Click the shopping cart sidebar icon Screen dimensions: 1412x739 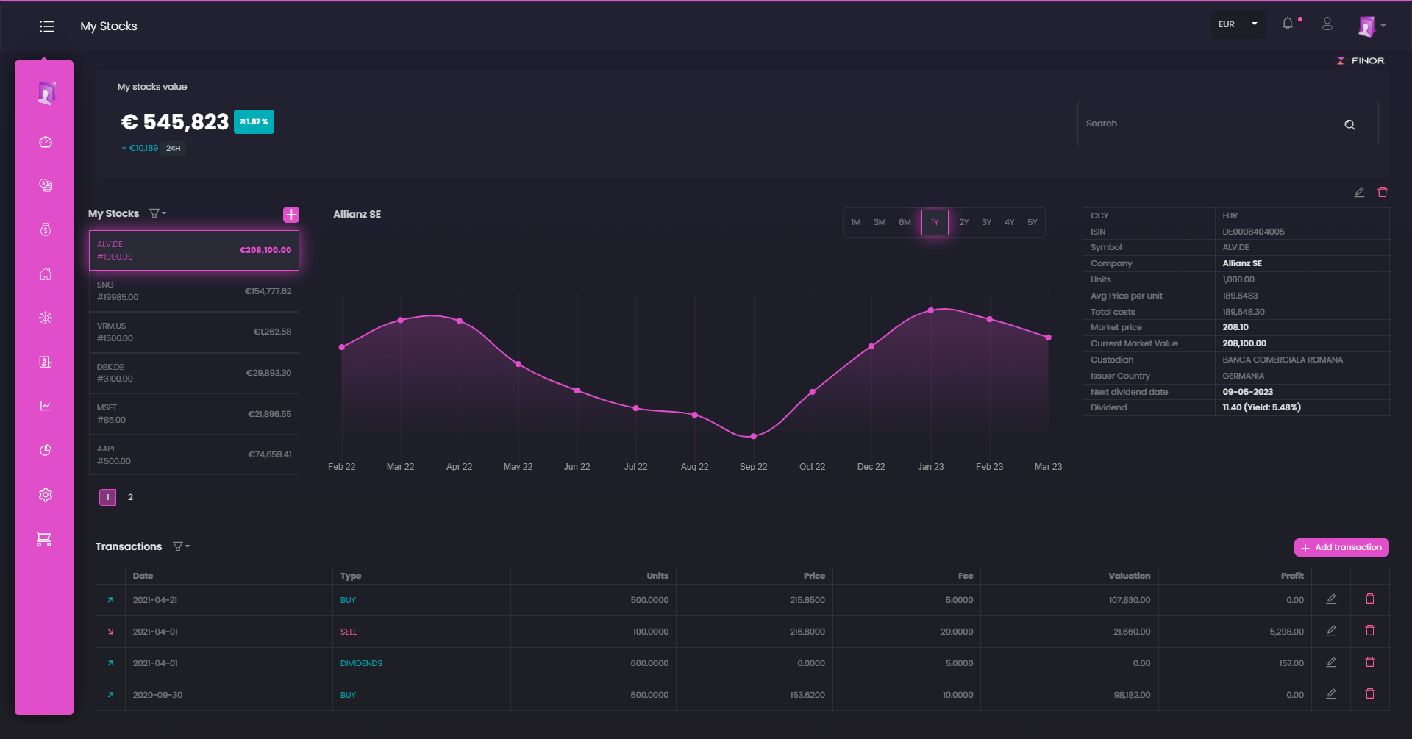(x=44, y=539)
